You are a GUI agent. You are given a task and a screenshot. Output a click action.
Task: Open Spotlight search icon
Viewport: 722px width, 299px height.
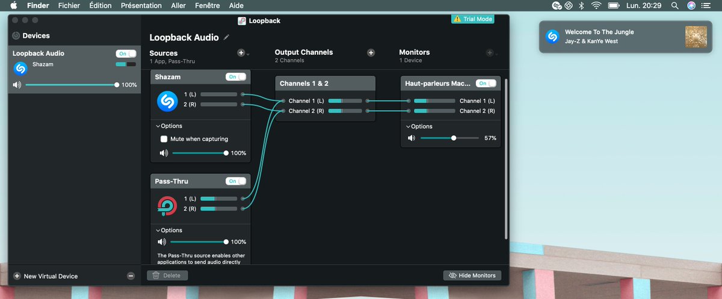click(674, 5)
